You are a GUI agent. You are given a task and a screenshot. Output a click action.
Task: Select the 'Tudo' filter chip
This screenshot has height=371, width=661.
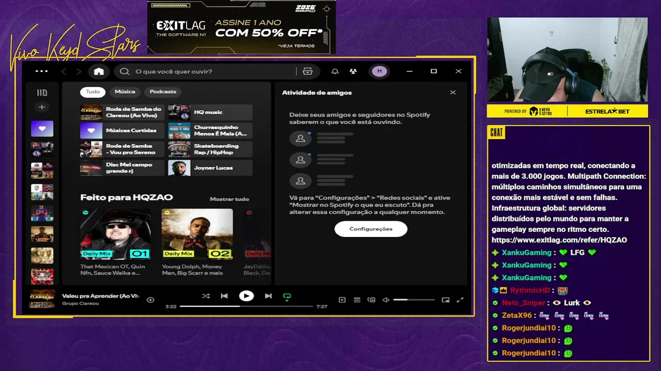(93, 92)
